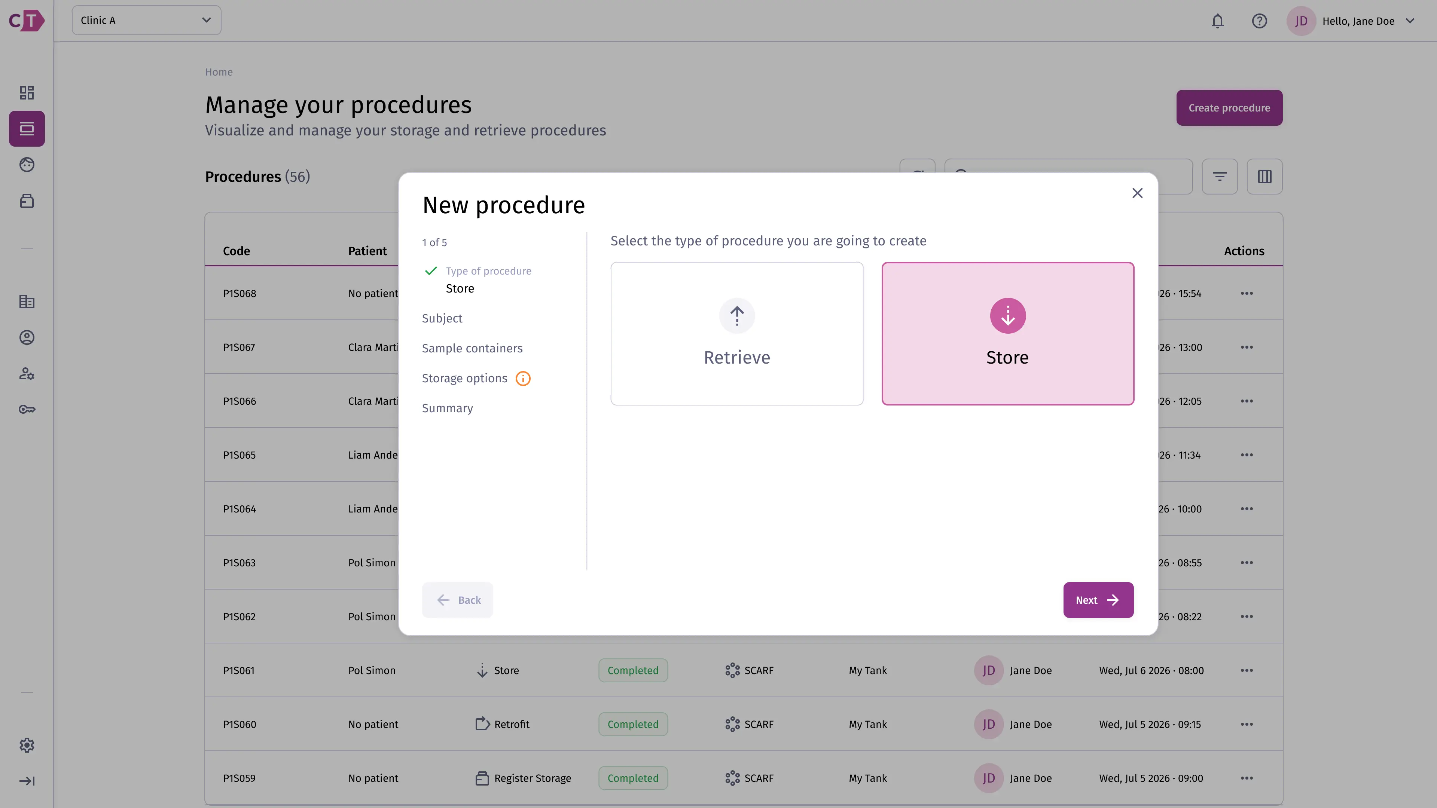Click the Create procedure button
1437x808 pixels.
click(x=1229, y=108)
